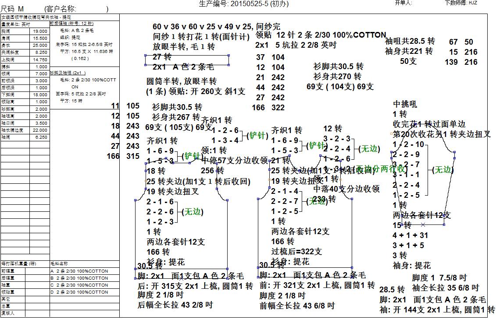Click yarn row "C 2 条 2/30 100%COTTON"
The width and height of the screenshot is (496, 319).
coord(79,285)
